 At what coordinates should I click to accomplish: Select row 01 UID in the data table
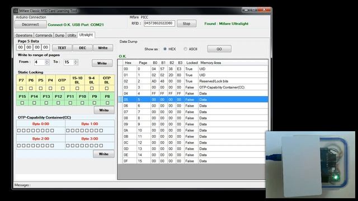click(x=193, y=75)
